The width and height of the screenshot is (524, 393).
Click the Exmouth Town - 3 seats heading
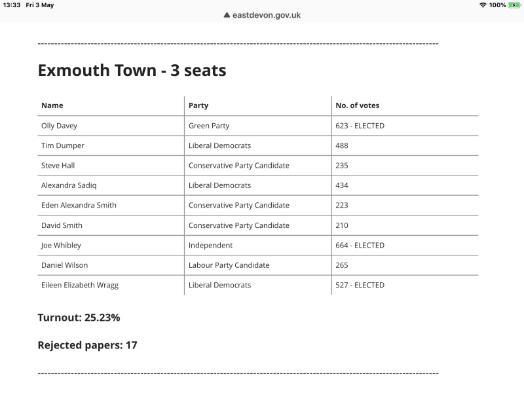point(132,71)
